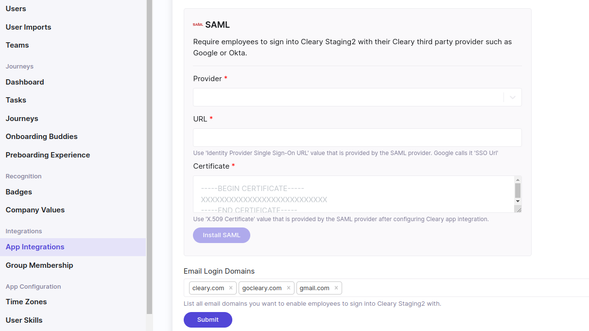Image resolution: width=589 pixels, height=331 pixels.
Task: Submit the email login domains
Action: point(208,320)
